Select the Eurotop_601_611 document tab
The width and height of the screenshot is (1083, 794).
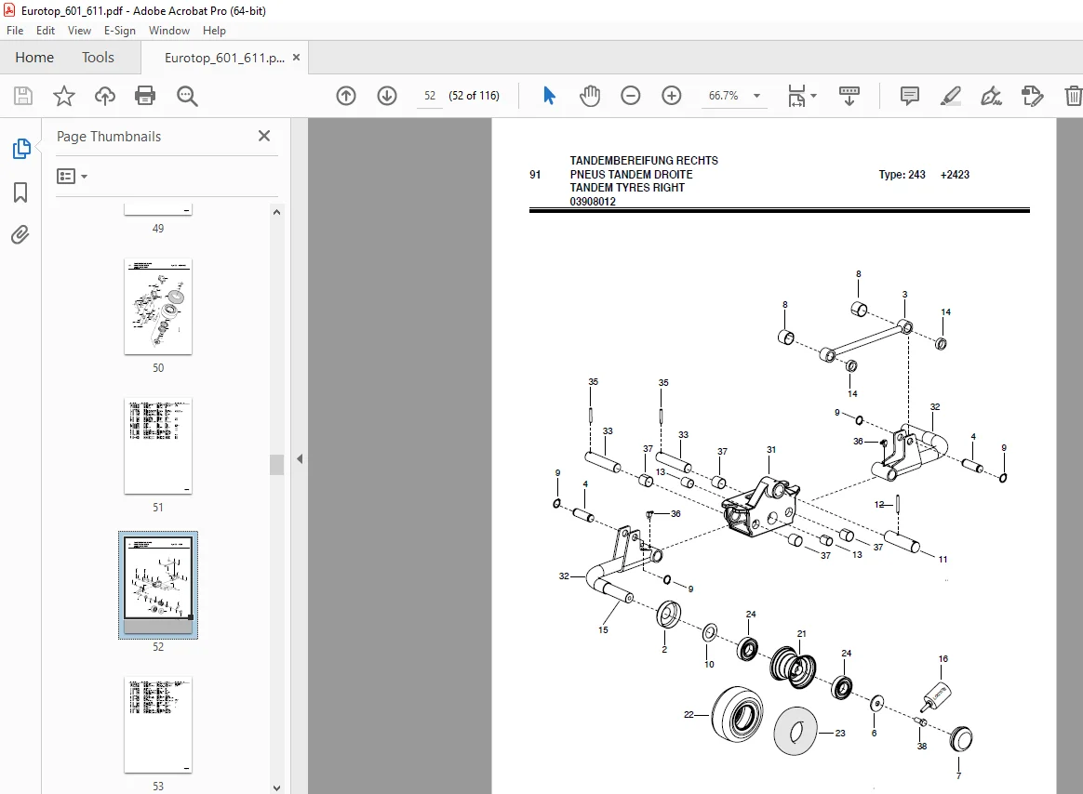(224, 58)
